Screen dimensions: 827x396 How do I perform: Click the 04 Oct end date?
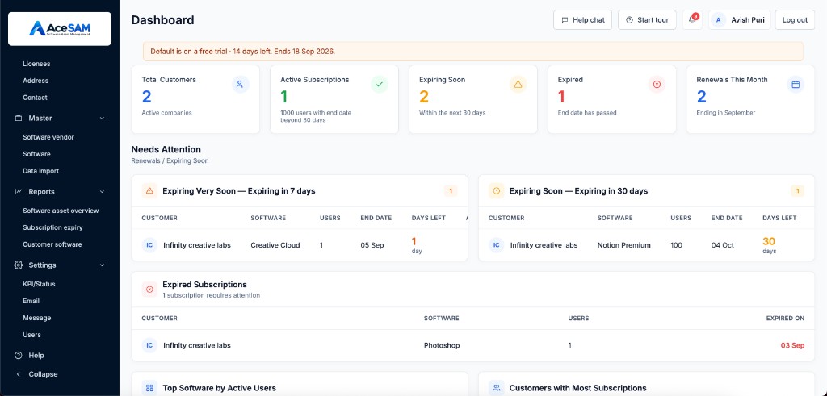pos(723,245)
